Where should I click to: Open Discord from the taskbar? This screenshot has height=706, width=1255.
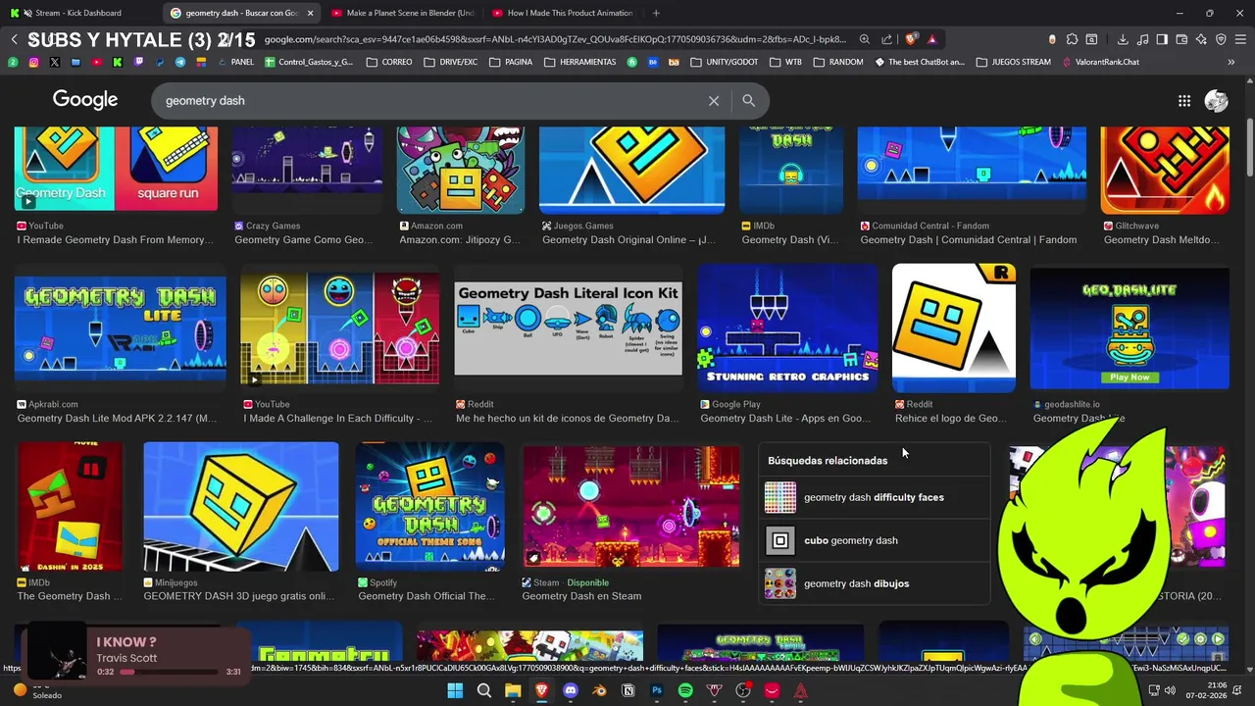[x=571, y=690]
